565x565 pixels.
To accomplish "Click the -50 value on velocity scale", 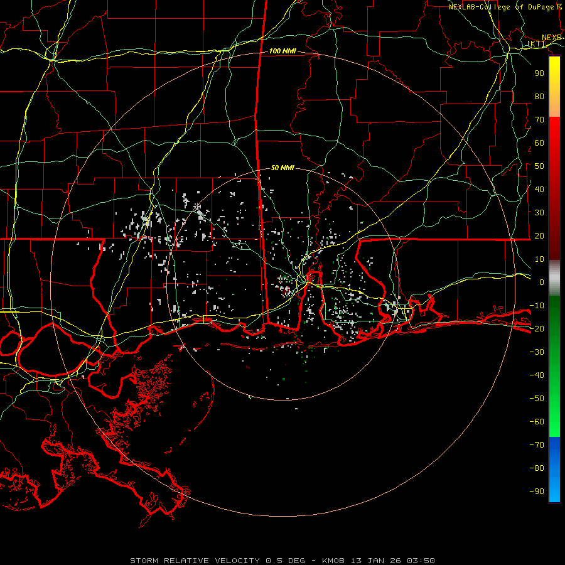I will click(x=537, y=399).
